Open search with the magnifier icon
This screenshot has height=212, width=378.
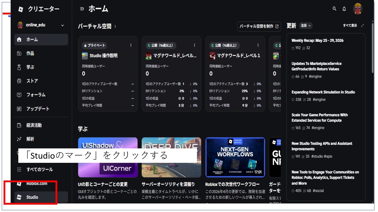334,9
